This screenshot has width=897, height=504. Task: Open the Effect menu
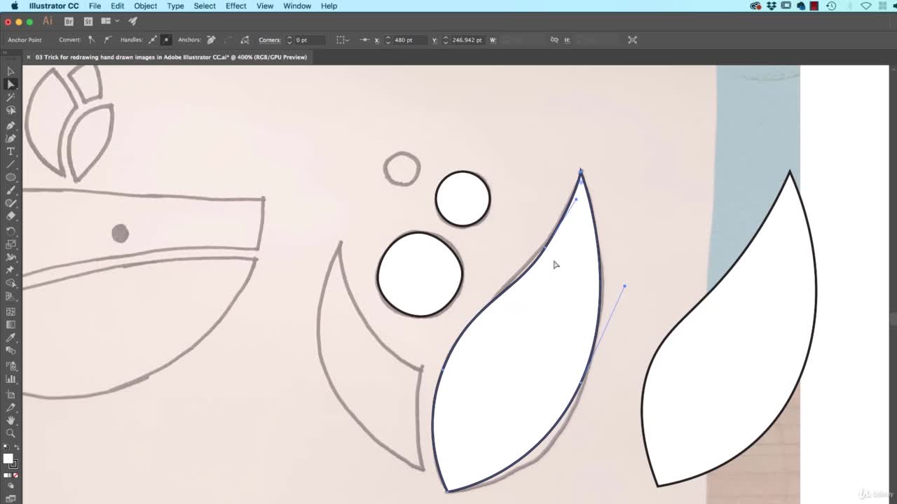click(x=235, y=6)
